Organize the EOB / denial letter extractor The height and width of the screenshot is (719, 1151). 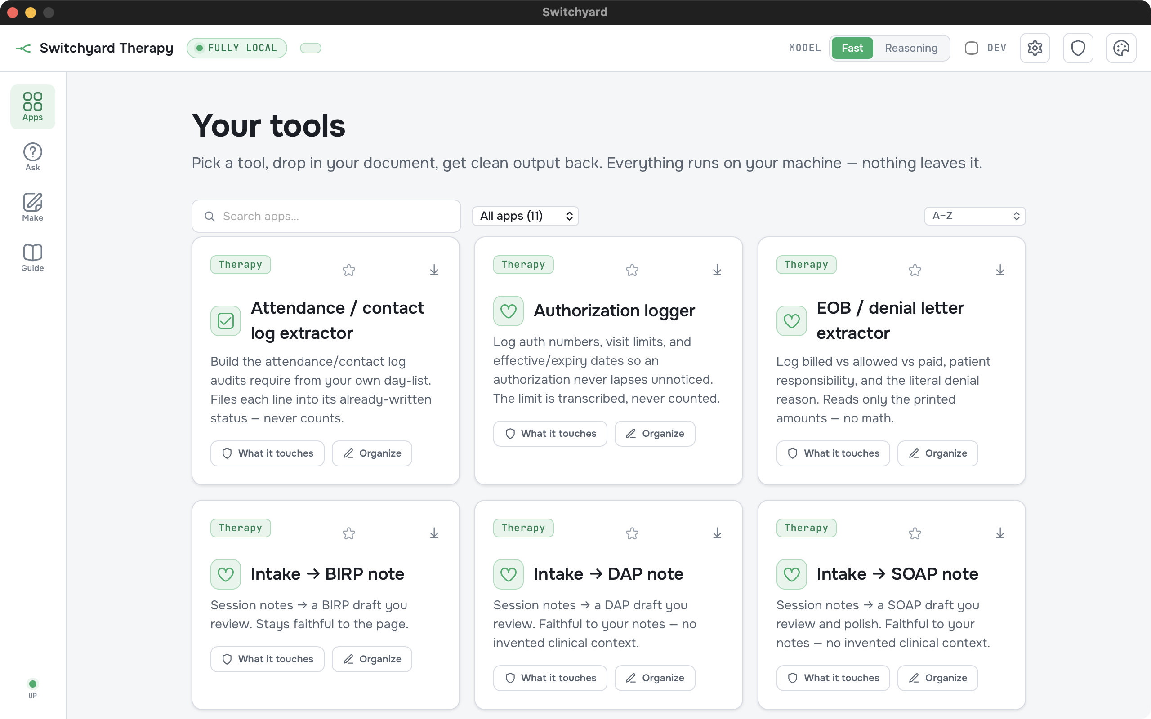(x=937, y=453)
